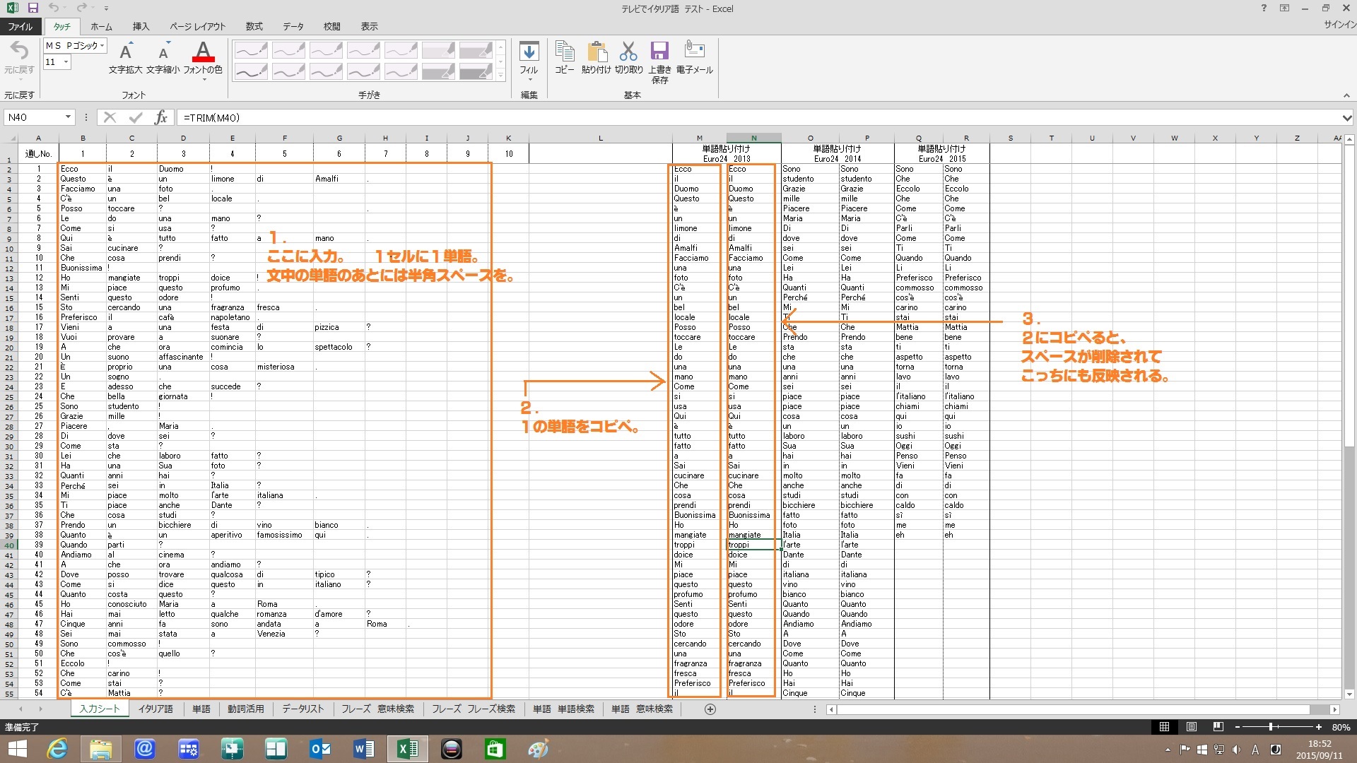Click the 電子メール (Email) icon
Viewport: 1357px width, 763px height.
(x=694, y=51)
